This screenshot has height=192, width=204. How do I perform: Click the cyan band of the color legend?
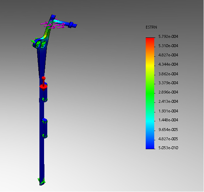(x=150, y=121)
